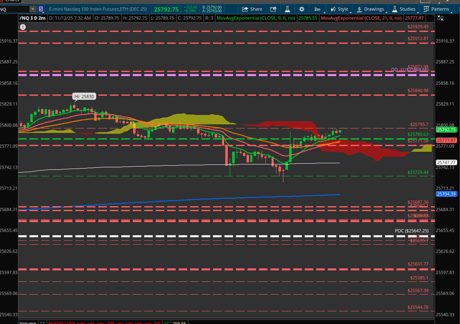Click the 25777.87 EMA value in header
This screenshot has width=460, height=324.
(x=414, y=18)
